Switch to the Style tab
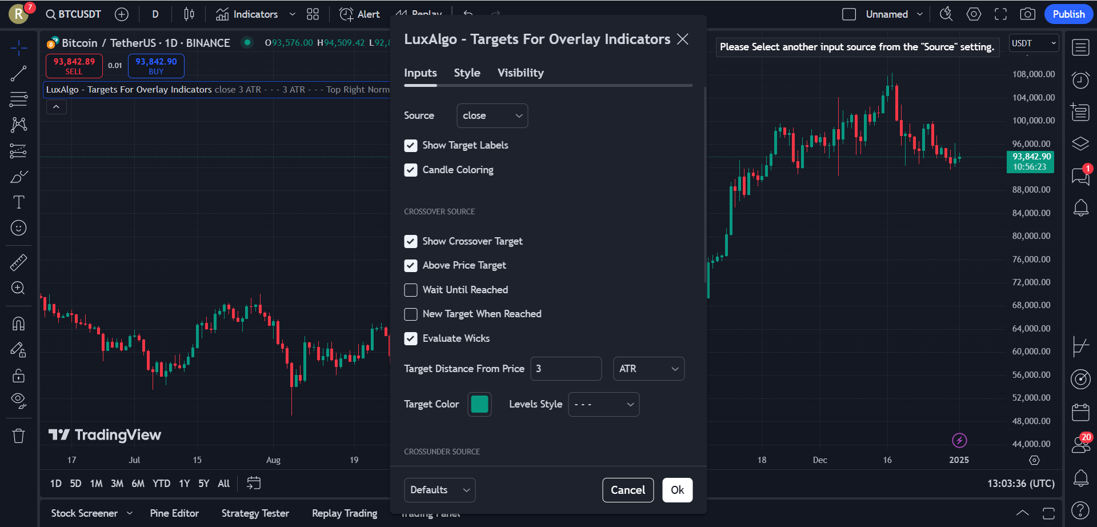 pos(467,73)
